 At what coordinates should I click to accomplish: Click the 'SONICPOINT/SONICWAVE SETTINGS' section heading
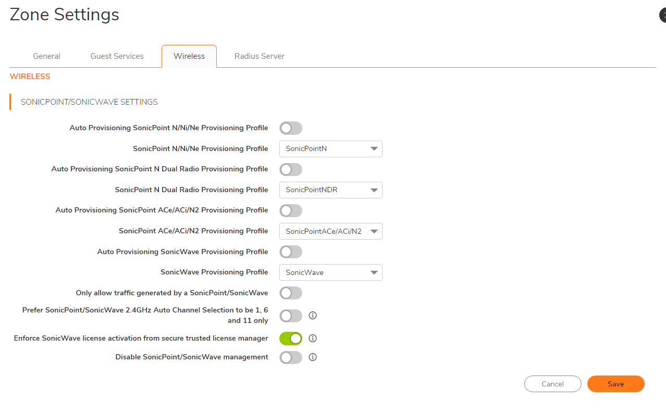point(89,102)
